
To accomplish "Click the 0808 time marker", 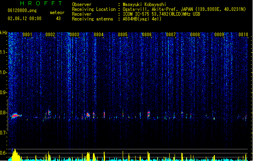I will tap(195, 35).
